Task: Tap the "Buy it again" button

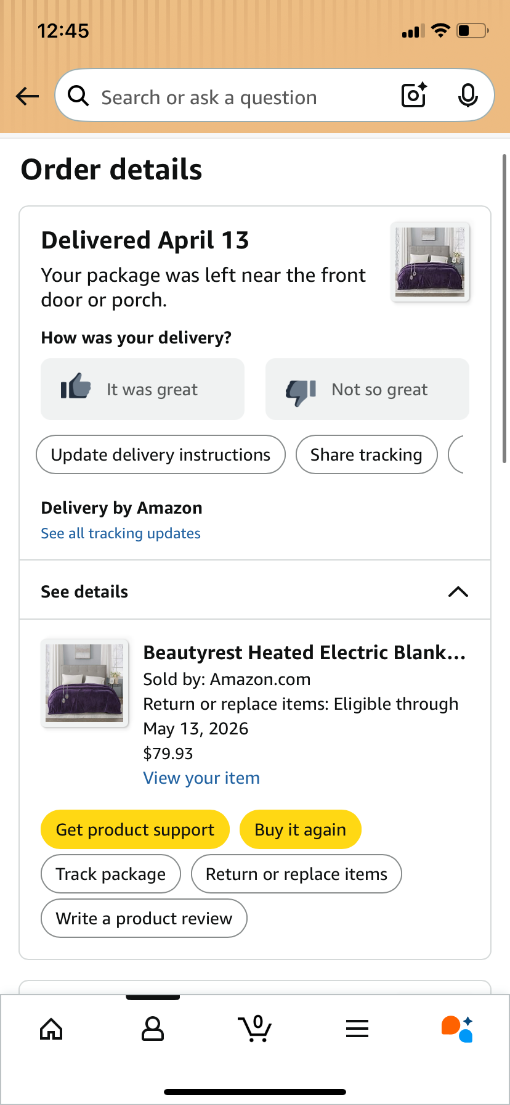Action: pos(300,829)
